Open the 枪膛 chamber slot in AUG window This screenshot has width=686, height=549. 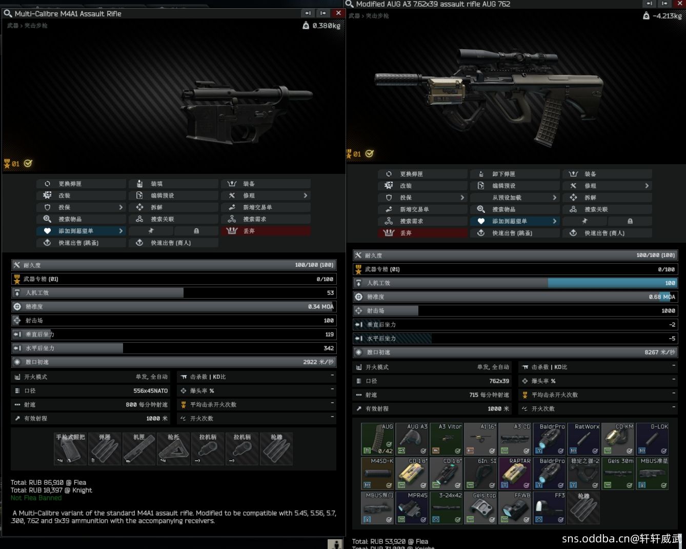583,507
